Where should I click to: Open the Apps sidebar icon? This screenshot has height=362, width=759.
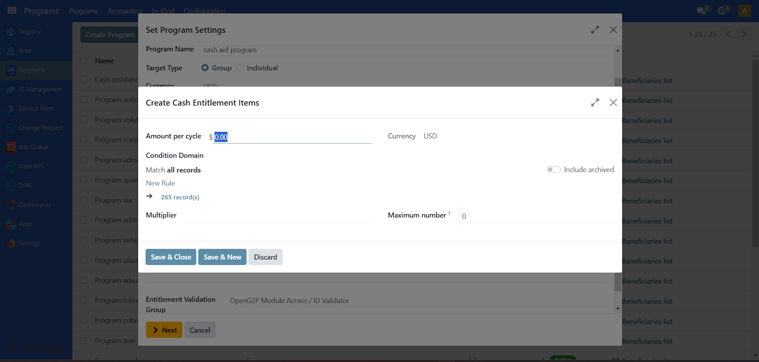point(11,224)
